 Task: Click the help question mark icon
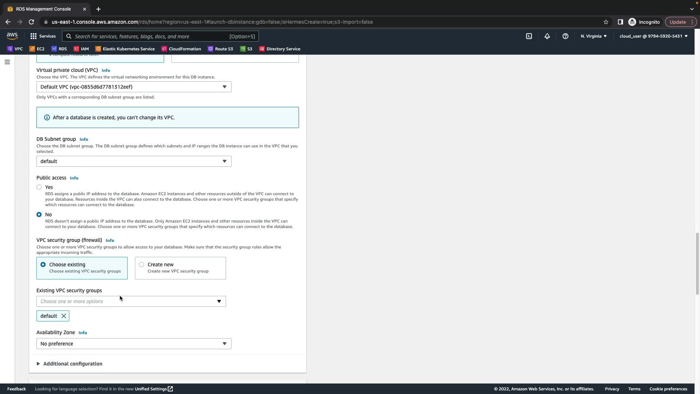point(565,36)
